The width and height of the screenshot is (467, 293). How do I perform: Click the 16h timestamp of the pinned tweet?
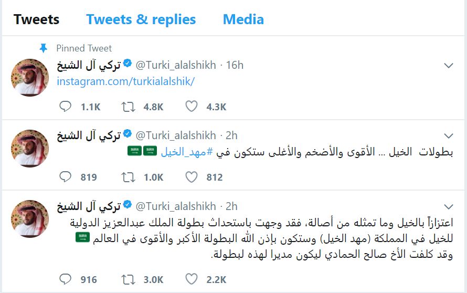(x=235, y=65)
